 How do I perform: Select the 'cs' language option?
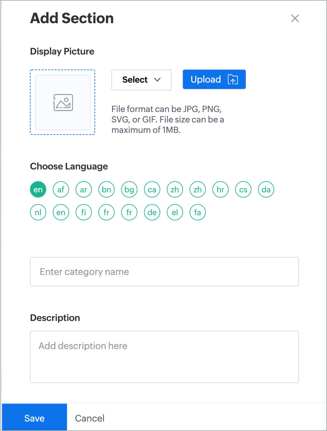click(243, 189)
